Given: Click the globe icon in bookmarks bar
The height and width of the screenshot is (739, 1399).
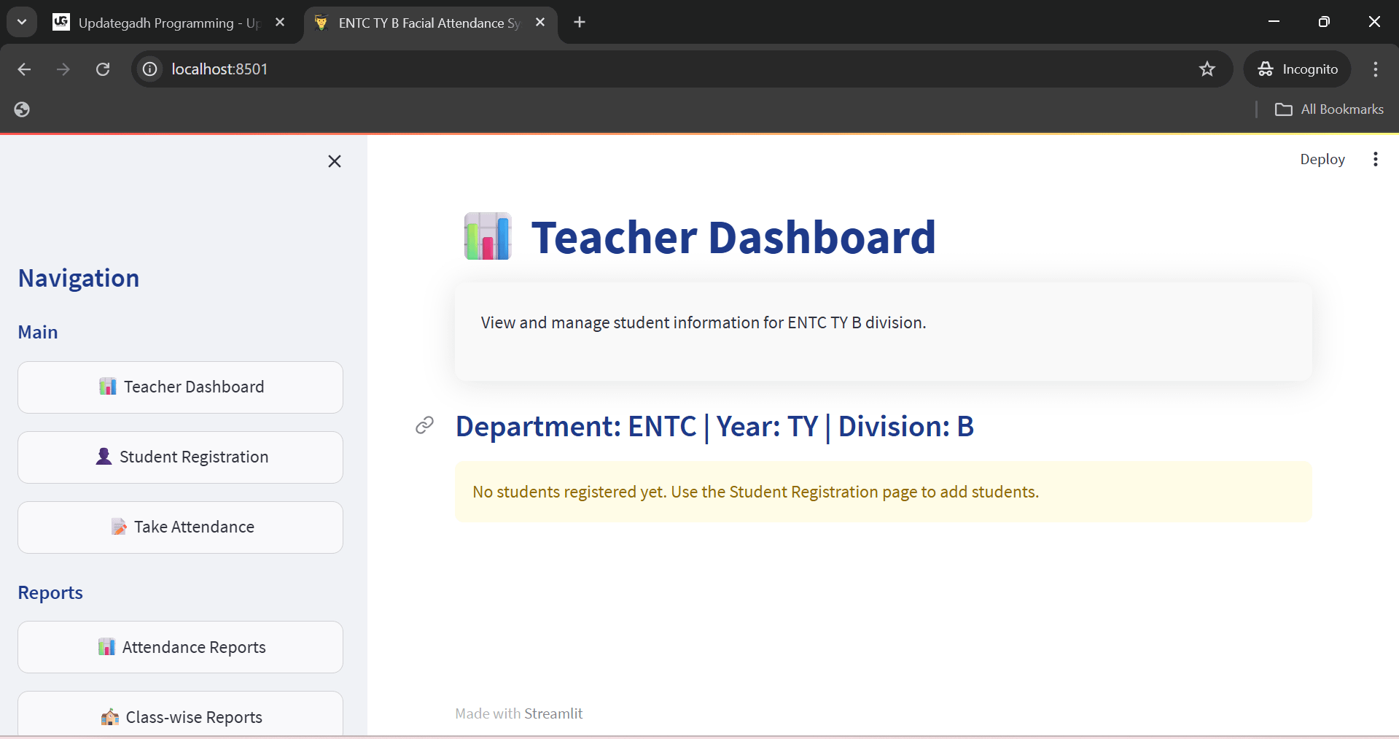Looking at the screenshot, I should (22, 109).
